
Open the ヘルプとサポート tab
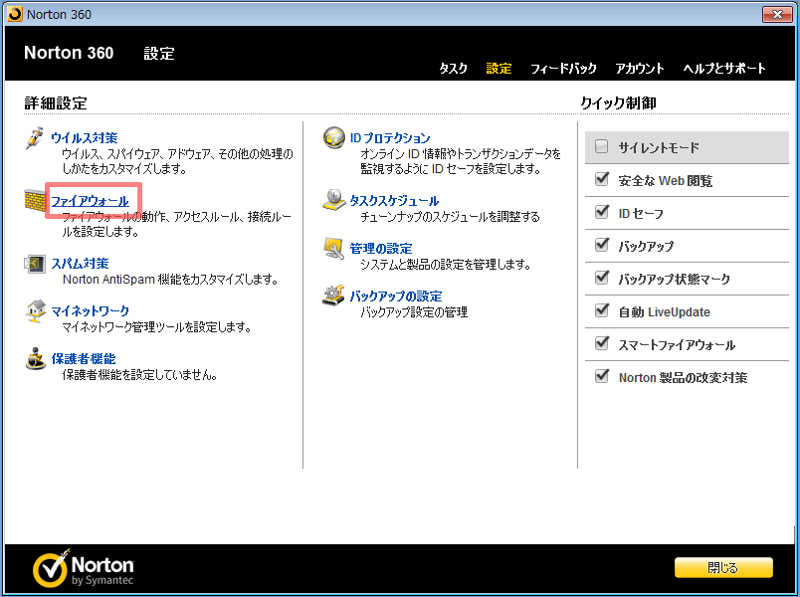pyautogui.click(x=724, y=69)
